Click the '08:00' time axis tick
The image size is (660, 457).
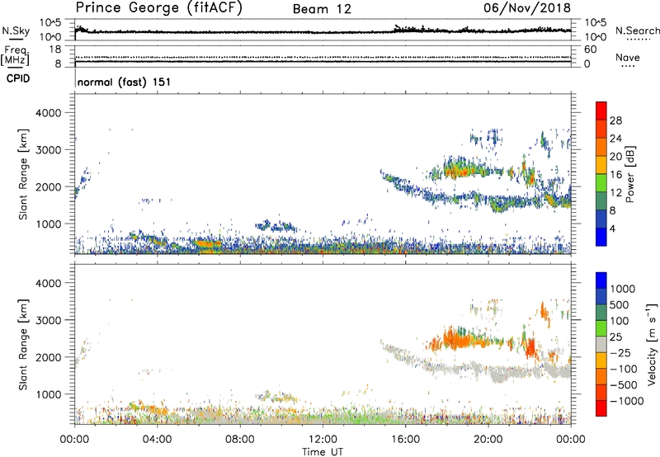point(240,440)
